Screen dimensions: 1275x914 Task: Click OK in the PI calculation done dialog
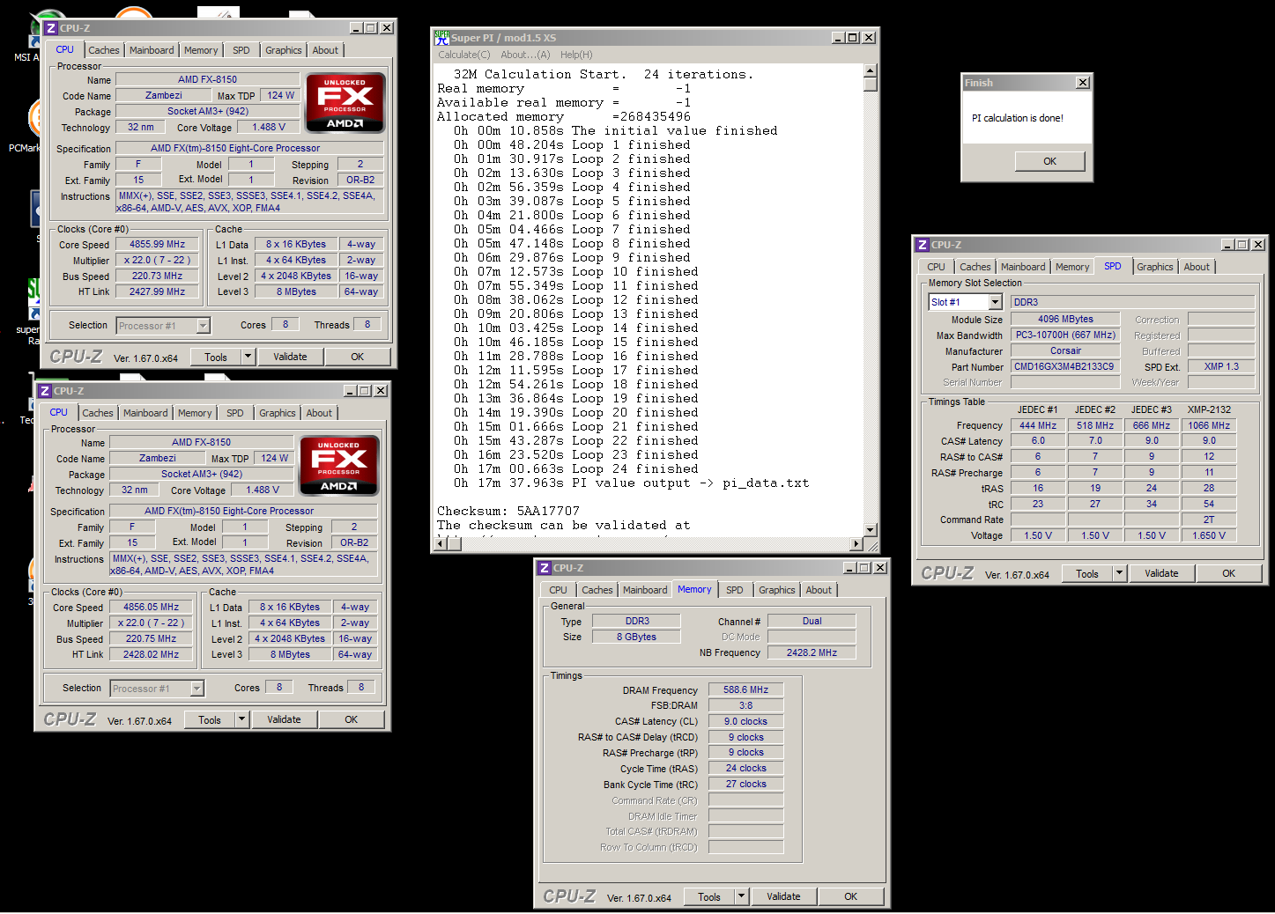(x=1049, y=161)
